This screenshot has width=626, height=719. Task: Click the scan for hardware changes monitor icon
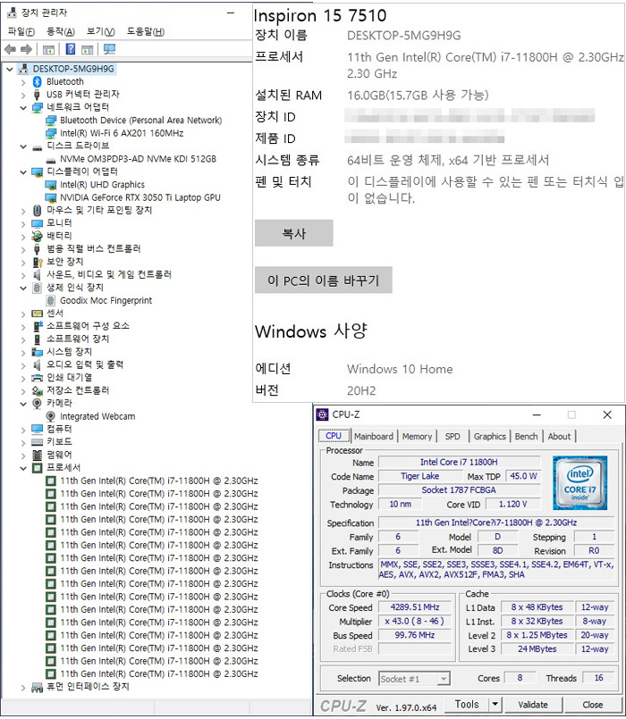click(x=109, y=49)
